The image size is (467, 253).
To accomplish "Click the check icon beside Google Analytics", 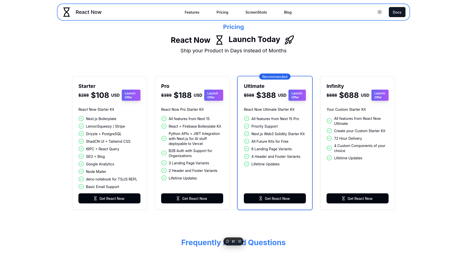I will point(81,164).
